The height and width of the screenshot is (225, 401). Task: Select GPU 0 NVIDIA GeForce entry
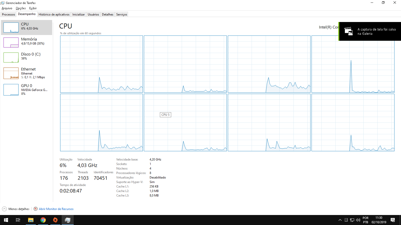27,89
